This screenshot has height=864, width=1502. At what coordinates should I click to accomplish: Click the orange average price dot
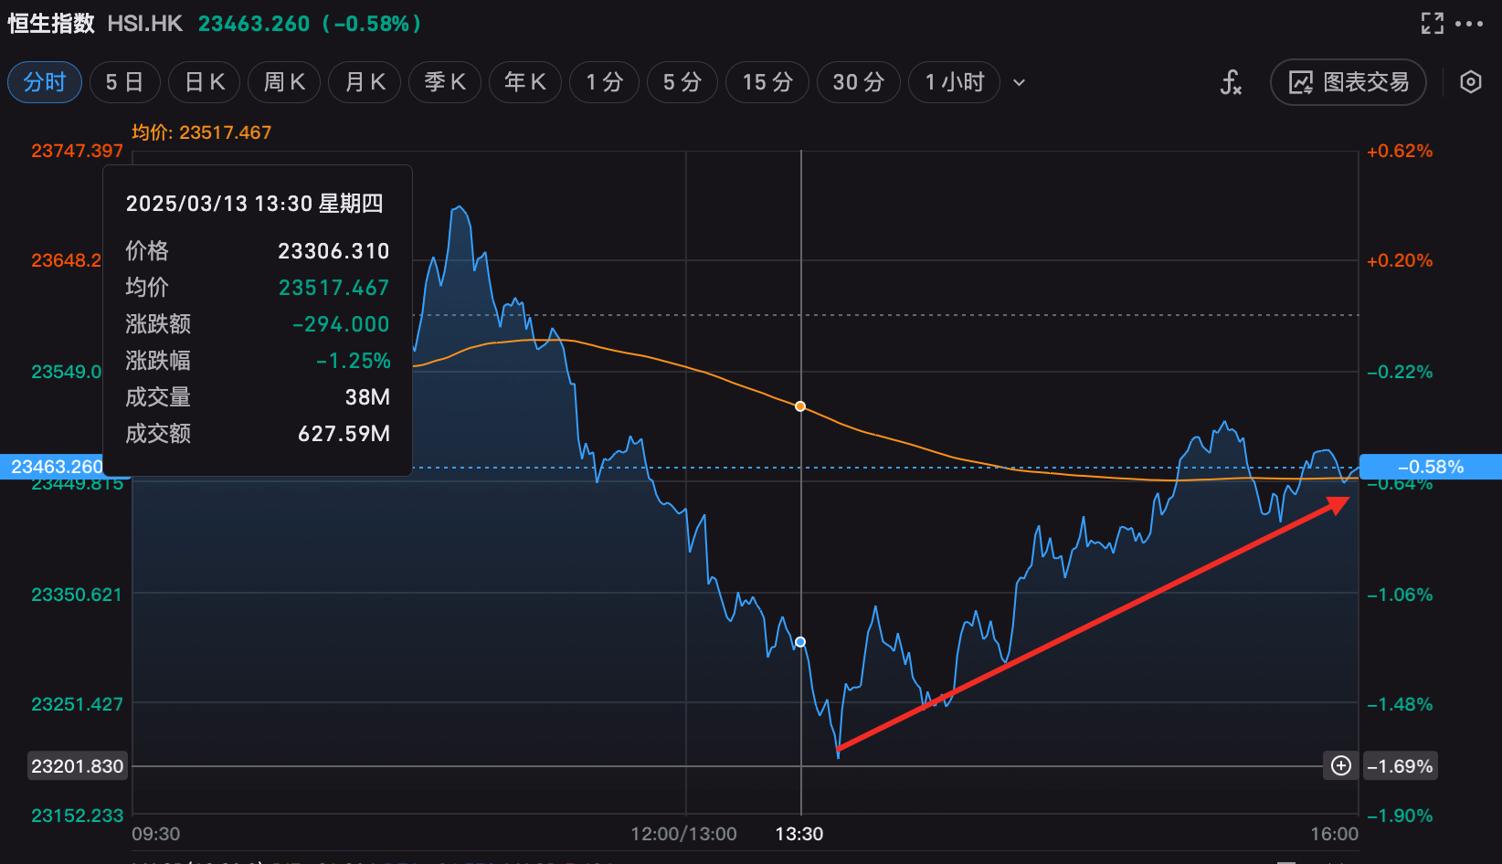pyautogui.click(x=800, y=406)
